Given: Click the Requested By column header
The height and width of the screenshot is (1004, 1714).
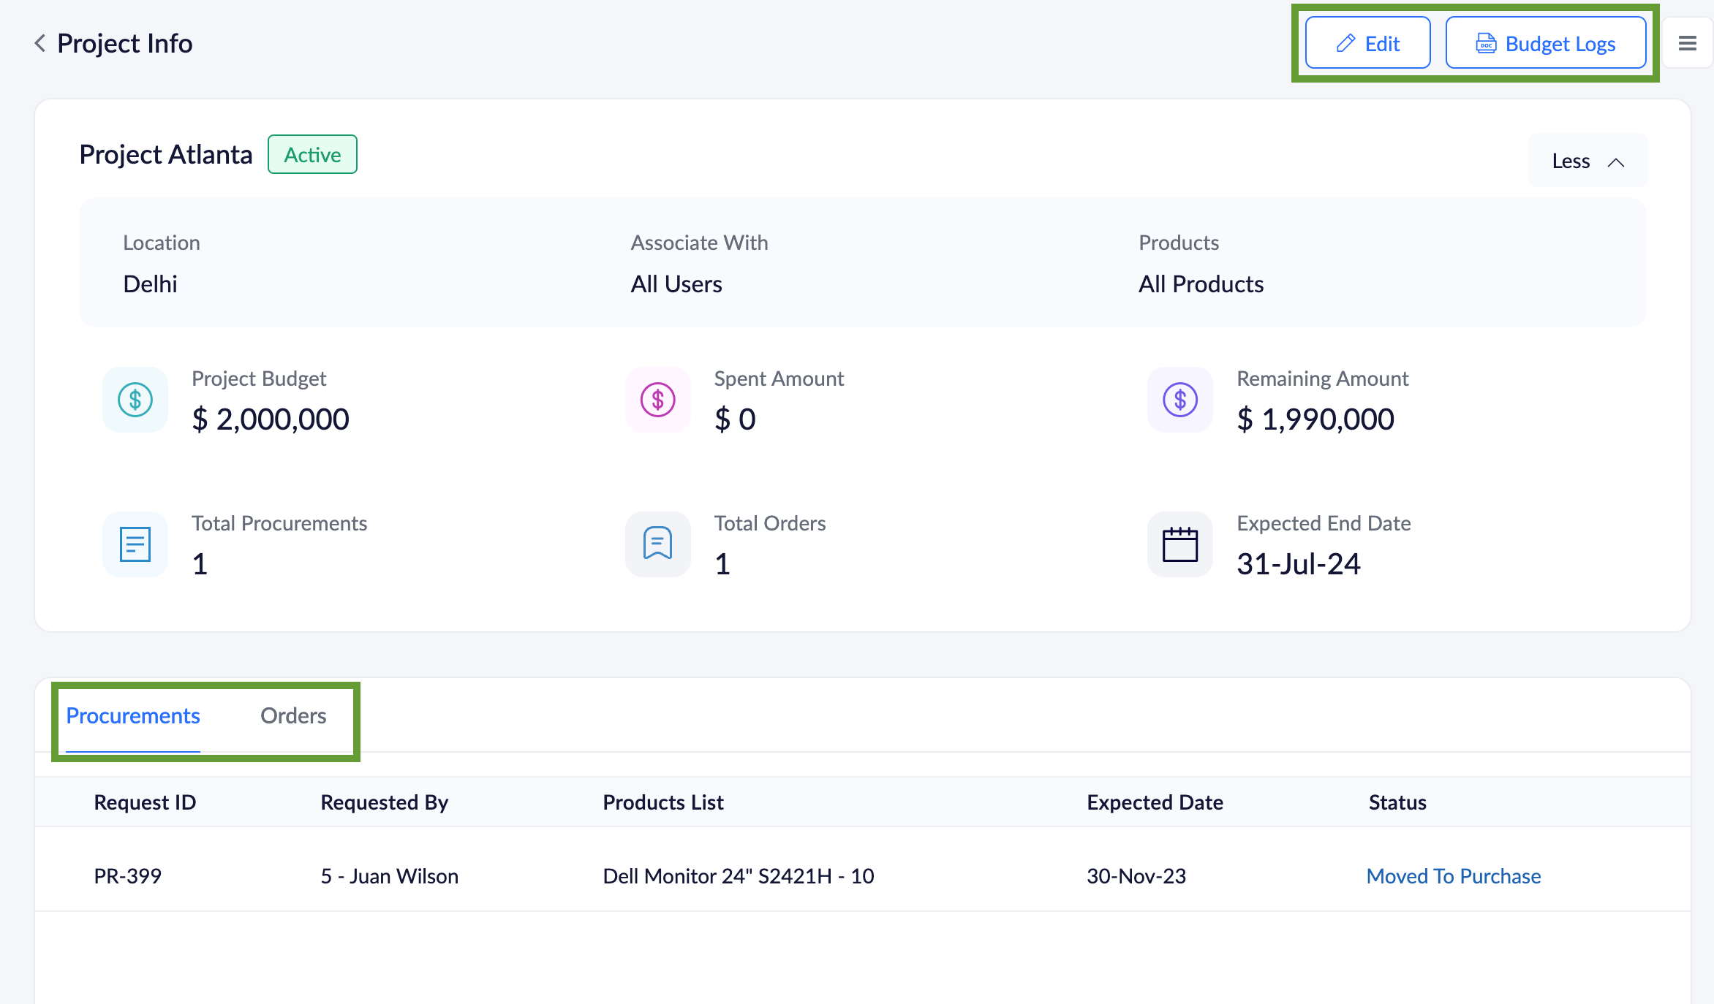Looking at the screenshot, I should point(384,802).
